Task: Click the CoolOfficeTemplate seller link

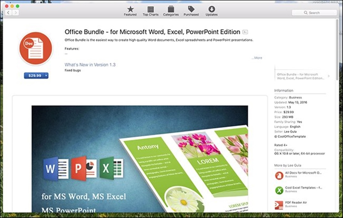Action: point(290,136)
